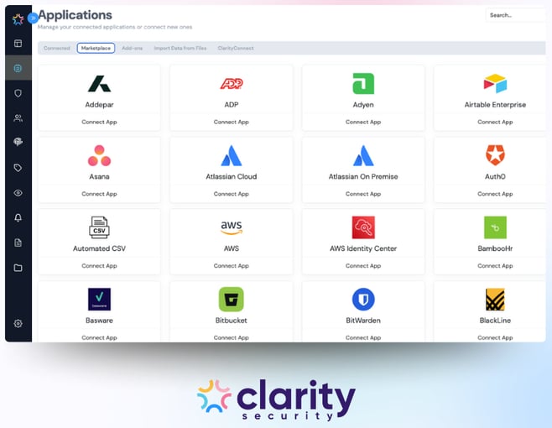Click the AWS logo icon
This screenshot has width=552, height=428.
(x=232, y=227)
